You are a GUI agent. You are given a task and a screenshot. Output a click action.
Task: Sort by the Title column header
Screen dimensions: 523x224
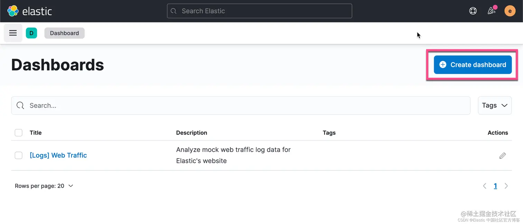(x=36, y=133)
